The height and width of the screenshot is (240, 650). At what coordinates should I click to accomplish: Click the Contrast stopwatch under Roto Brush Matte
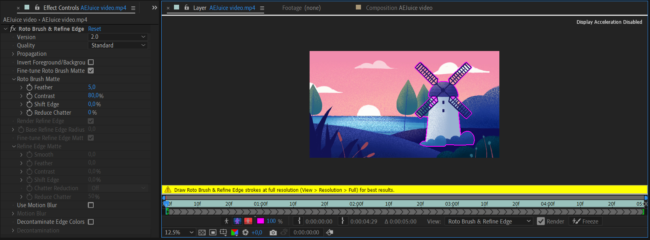[x=29, y=96]
